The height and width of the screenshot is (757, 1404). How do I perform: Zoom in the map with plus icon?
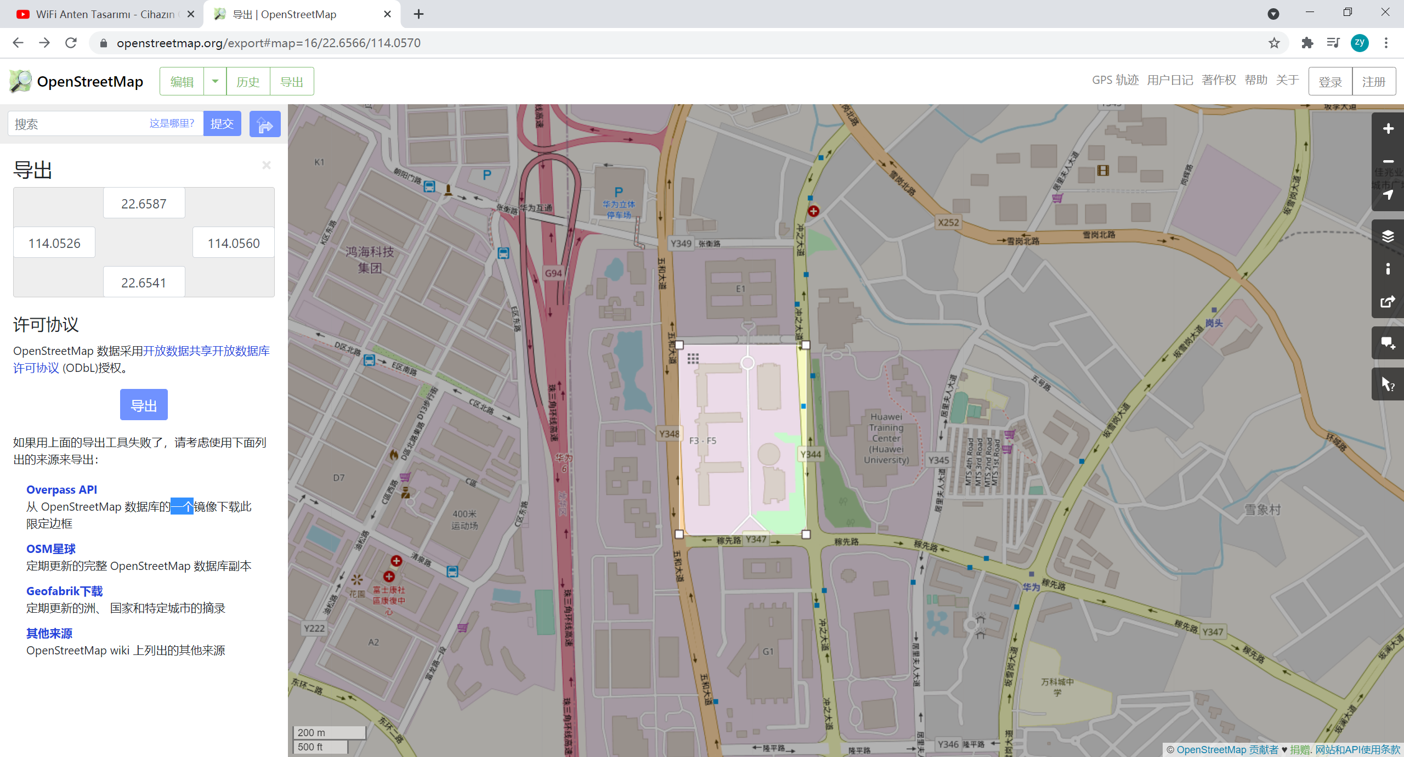pyautogui.click(x=1388, y=129)
